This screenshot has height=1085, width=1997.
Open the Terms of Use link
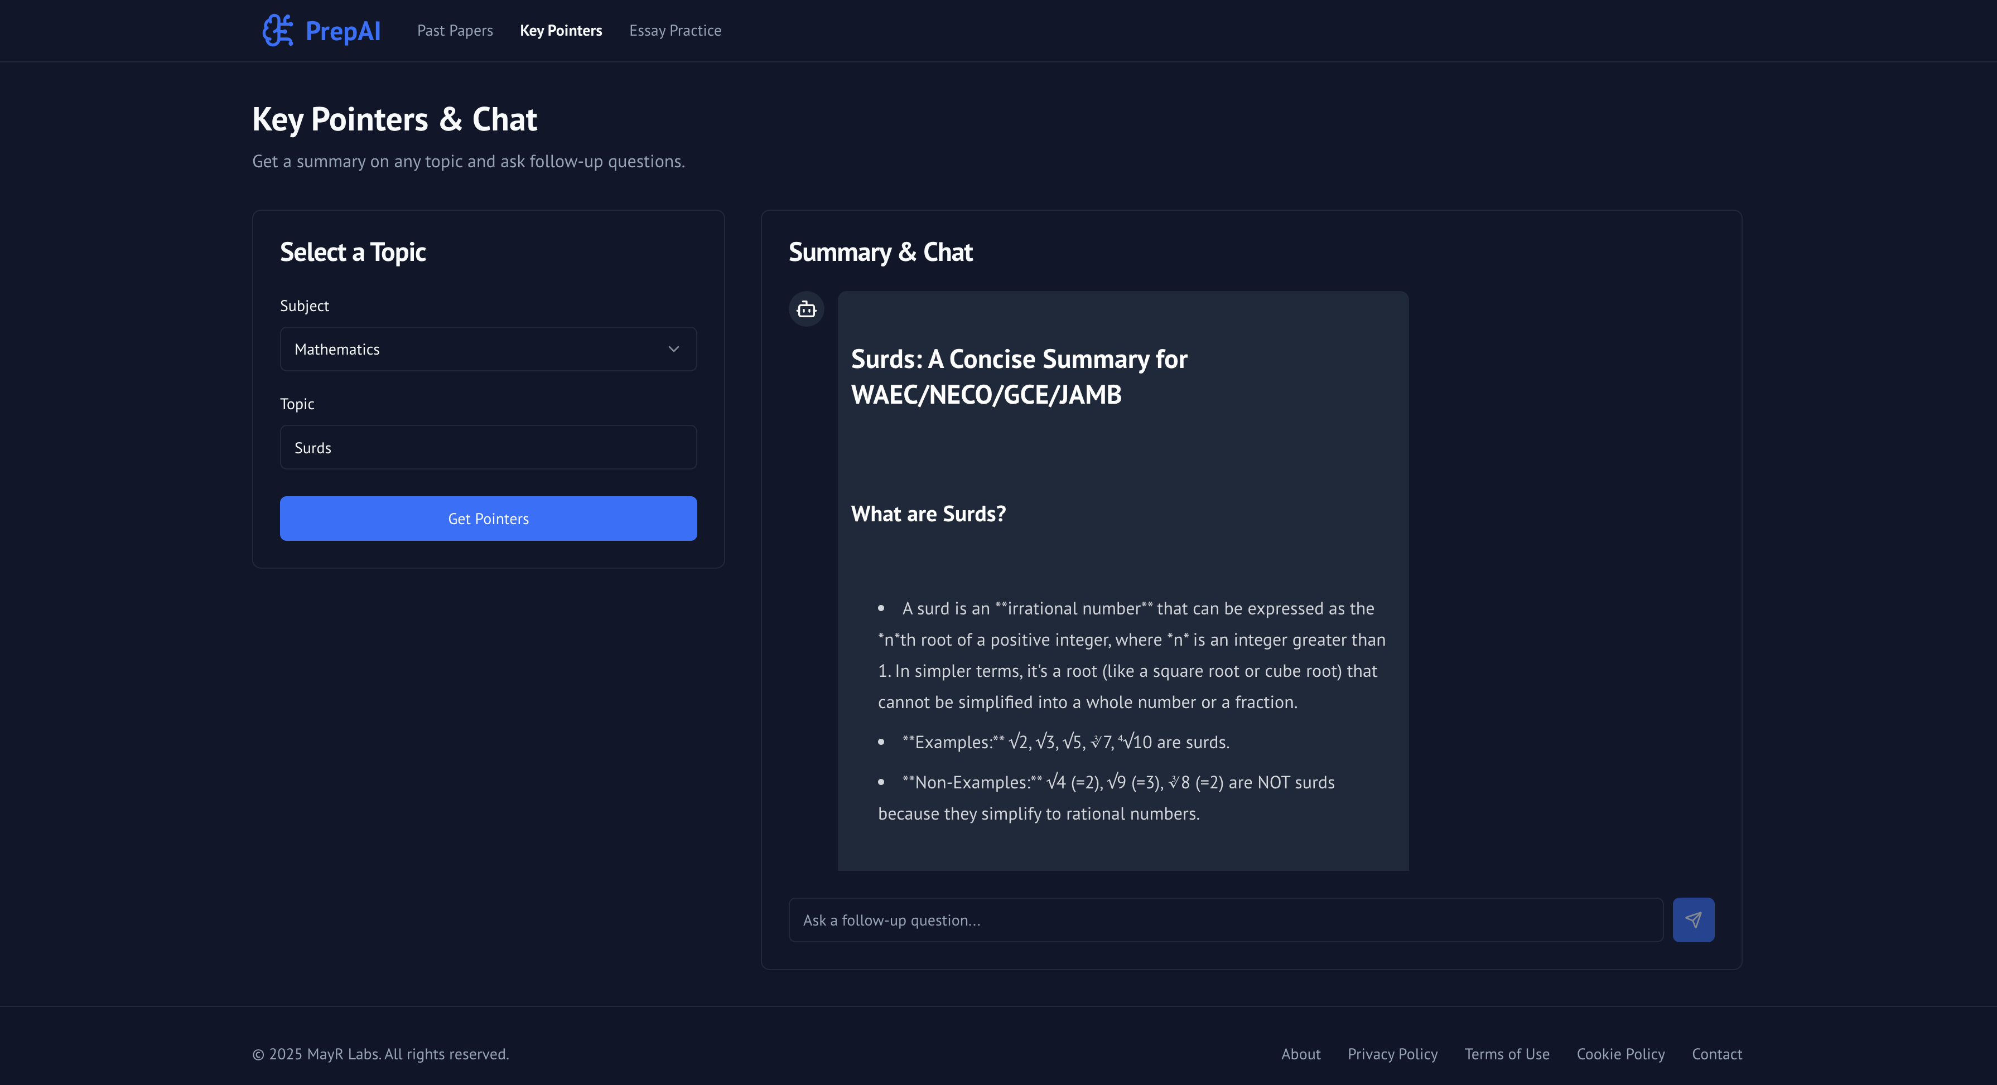point(1506,1053)
